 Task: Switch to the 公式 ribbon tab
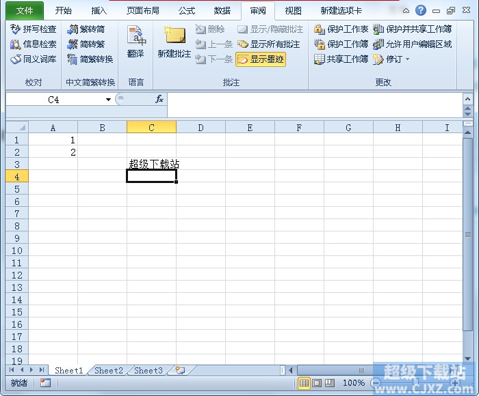tap(187, 11)
